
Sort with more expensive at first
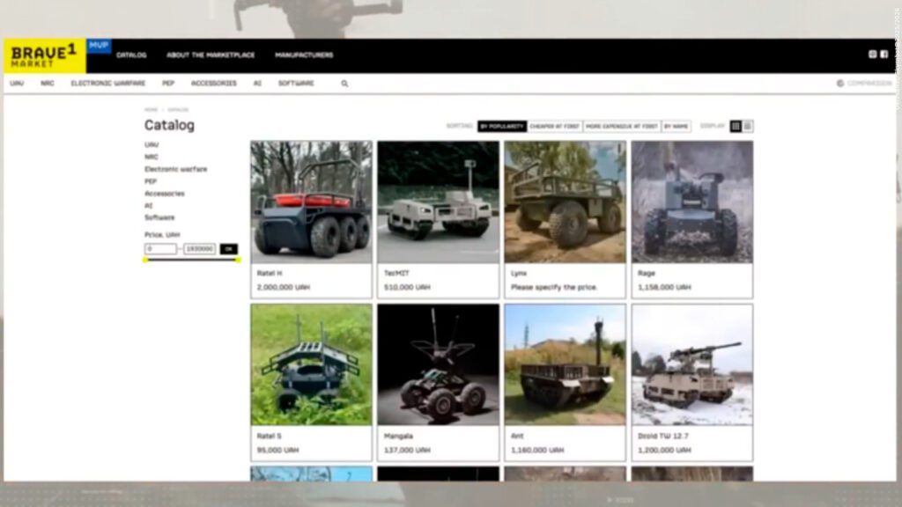(x=622, y=126)
